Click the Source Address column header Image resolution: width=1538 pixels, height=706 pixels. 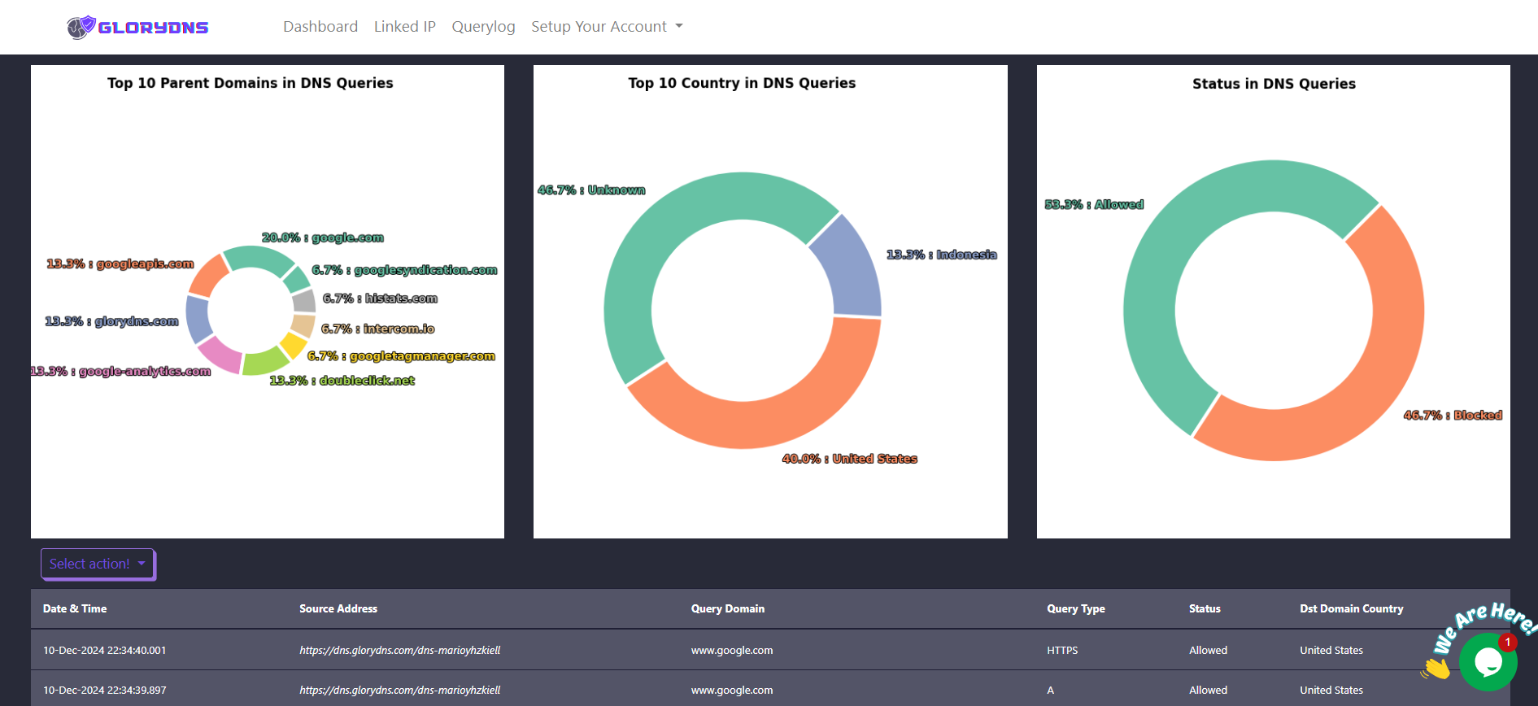(338, 608)
